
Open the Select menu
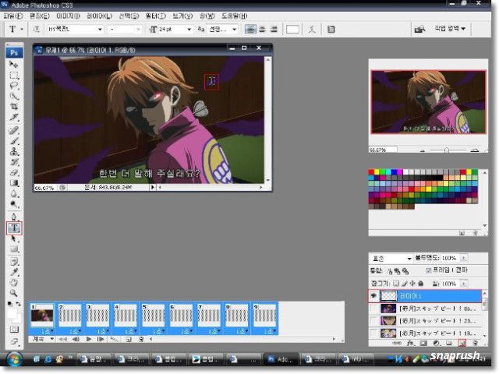pos(129,16)
